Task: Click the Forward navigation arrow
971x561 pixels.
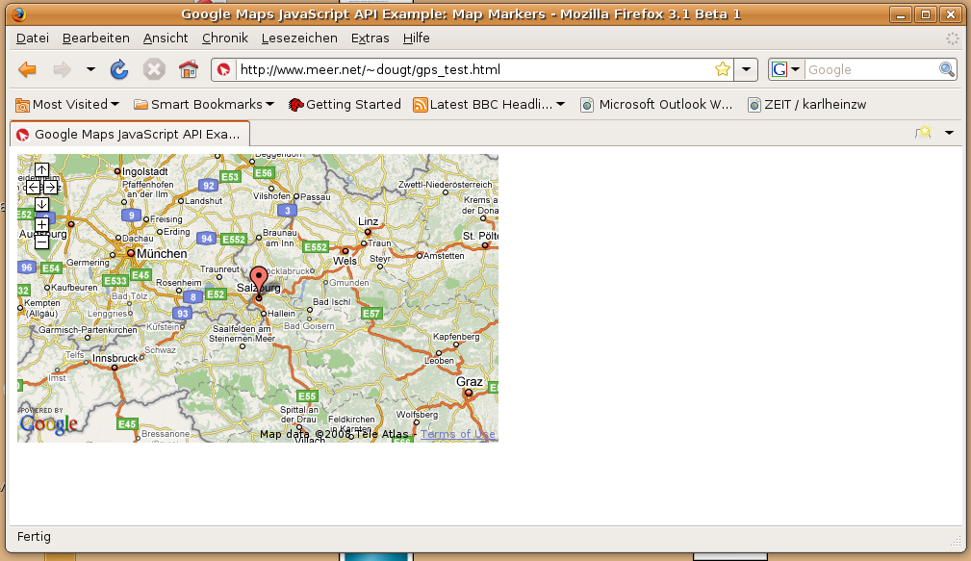Action: (x=62, y=69)
